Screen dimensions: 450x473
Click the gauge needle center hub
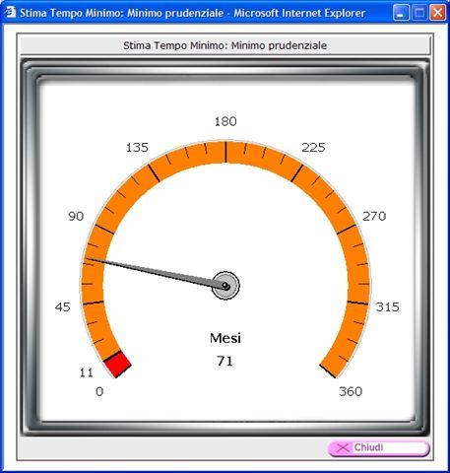pos(225,286)
